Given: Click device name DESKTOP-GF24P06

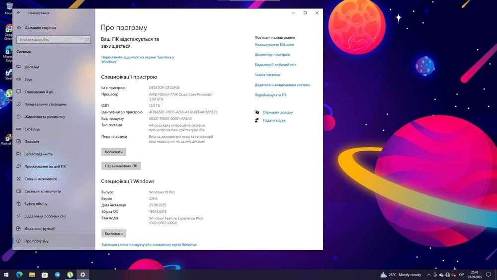Looking at the screenshot, I should pos(164,88).
